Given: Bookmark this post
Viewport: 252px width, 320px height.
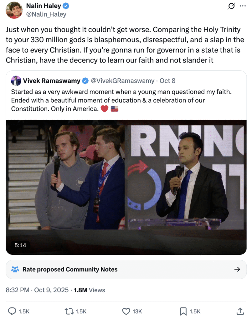Looking at the screenshot, I should tap(183, 312).
